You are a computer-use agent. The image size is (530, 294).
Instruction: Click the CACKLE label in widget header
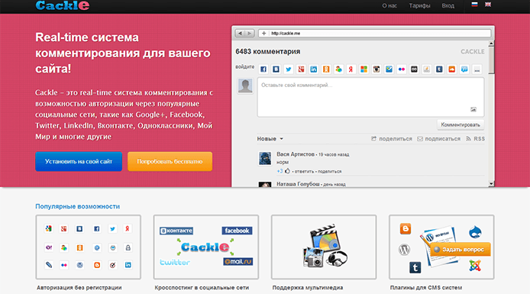tap(473, 52)
